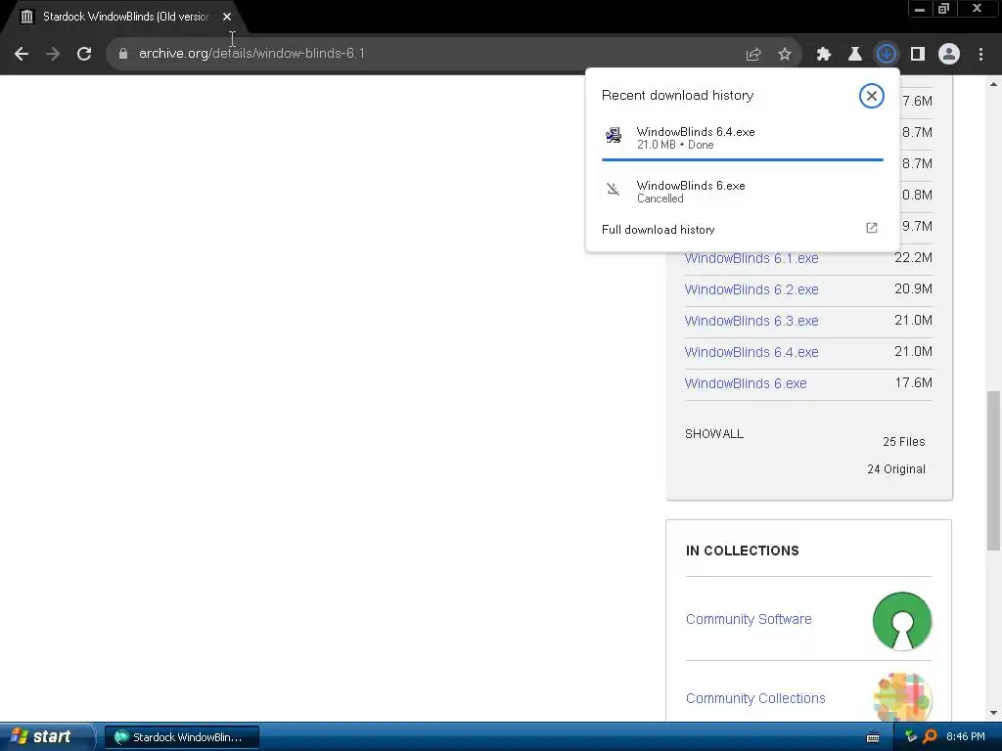
Task: Toggle the downloads toolbar button
Action: pos(887,55)
